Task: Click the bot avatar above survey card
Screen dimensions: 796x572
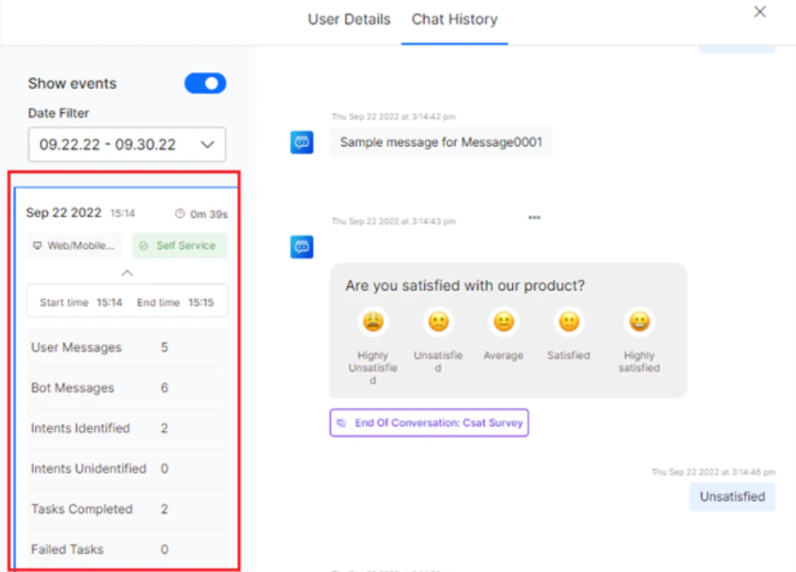Action: tap(302, 246)
